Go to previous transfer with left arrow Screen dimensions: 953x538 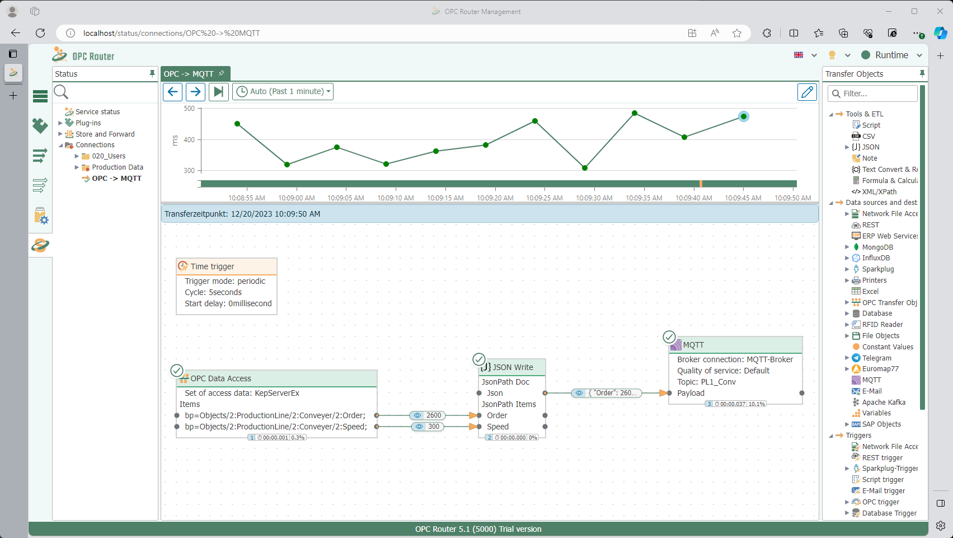pyautogui.click(x=173, y=91)
